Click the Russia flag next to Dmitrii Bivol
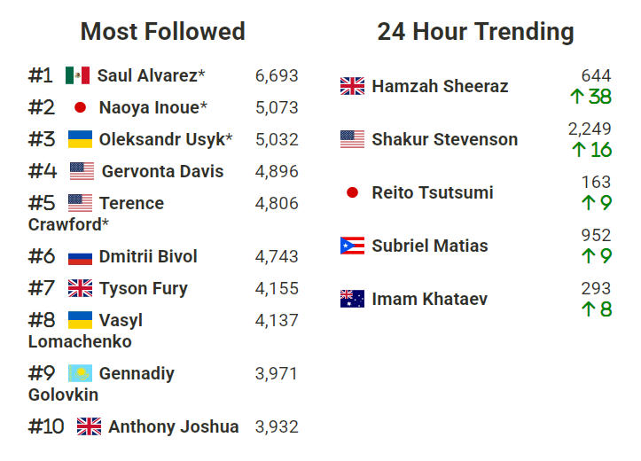 coord(80,257)
